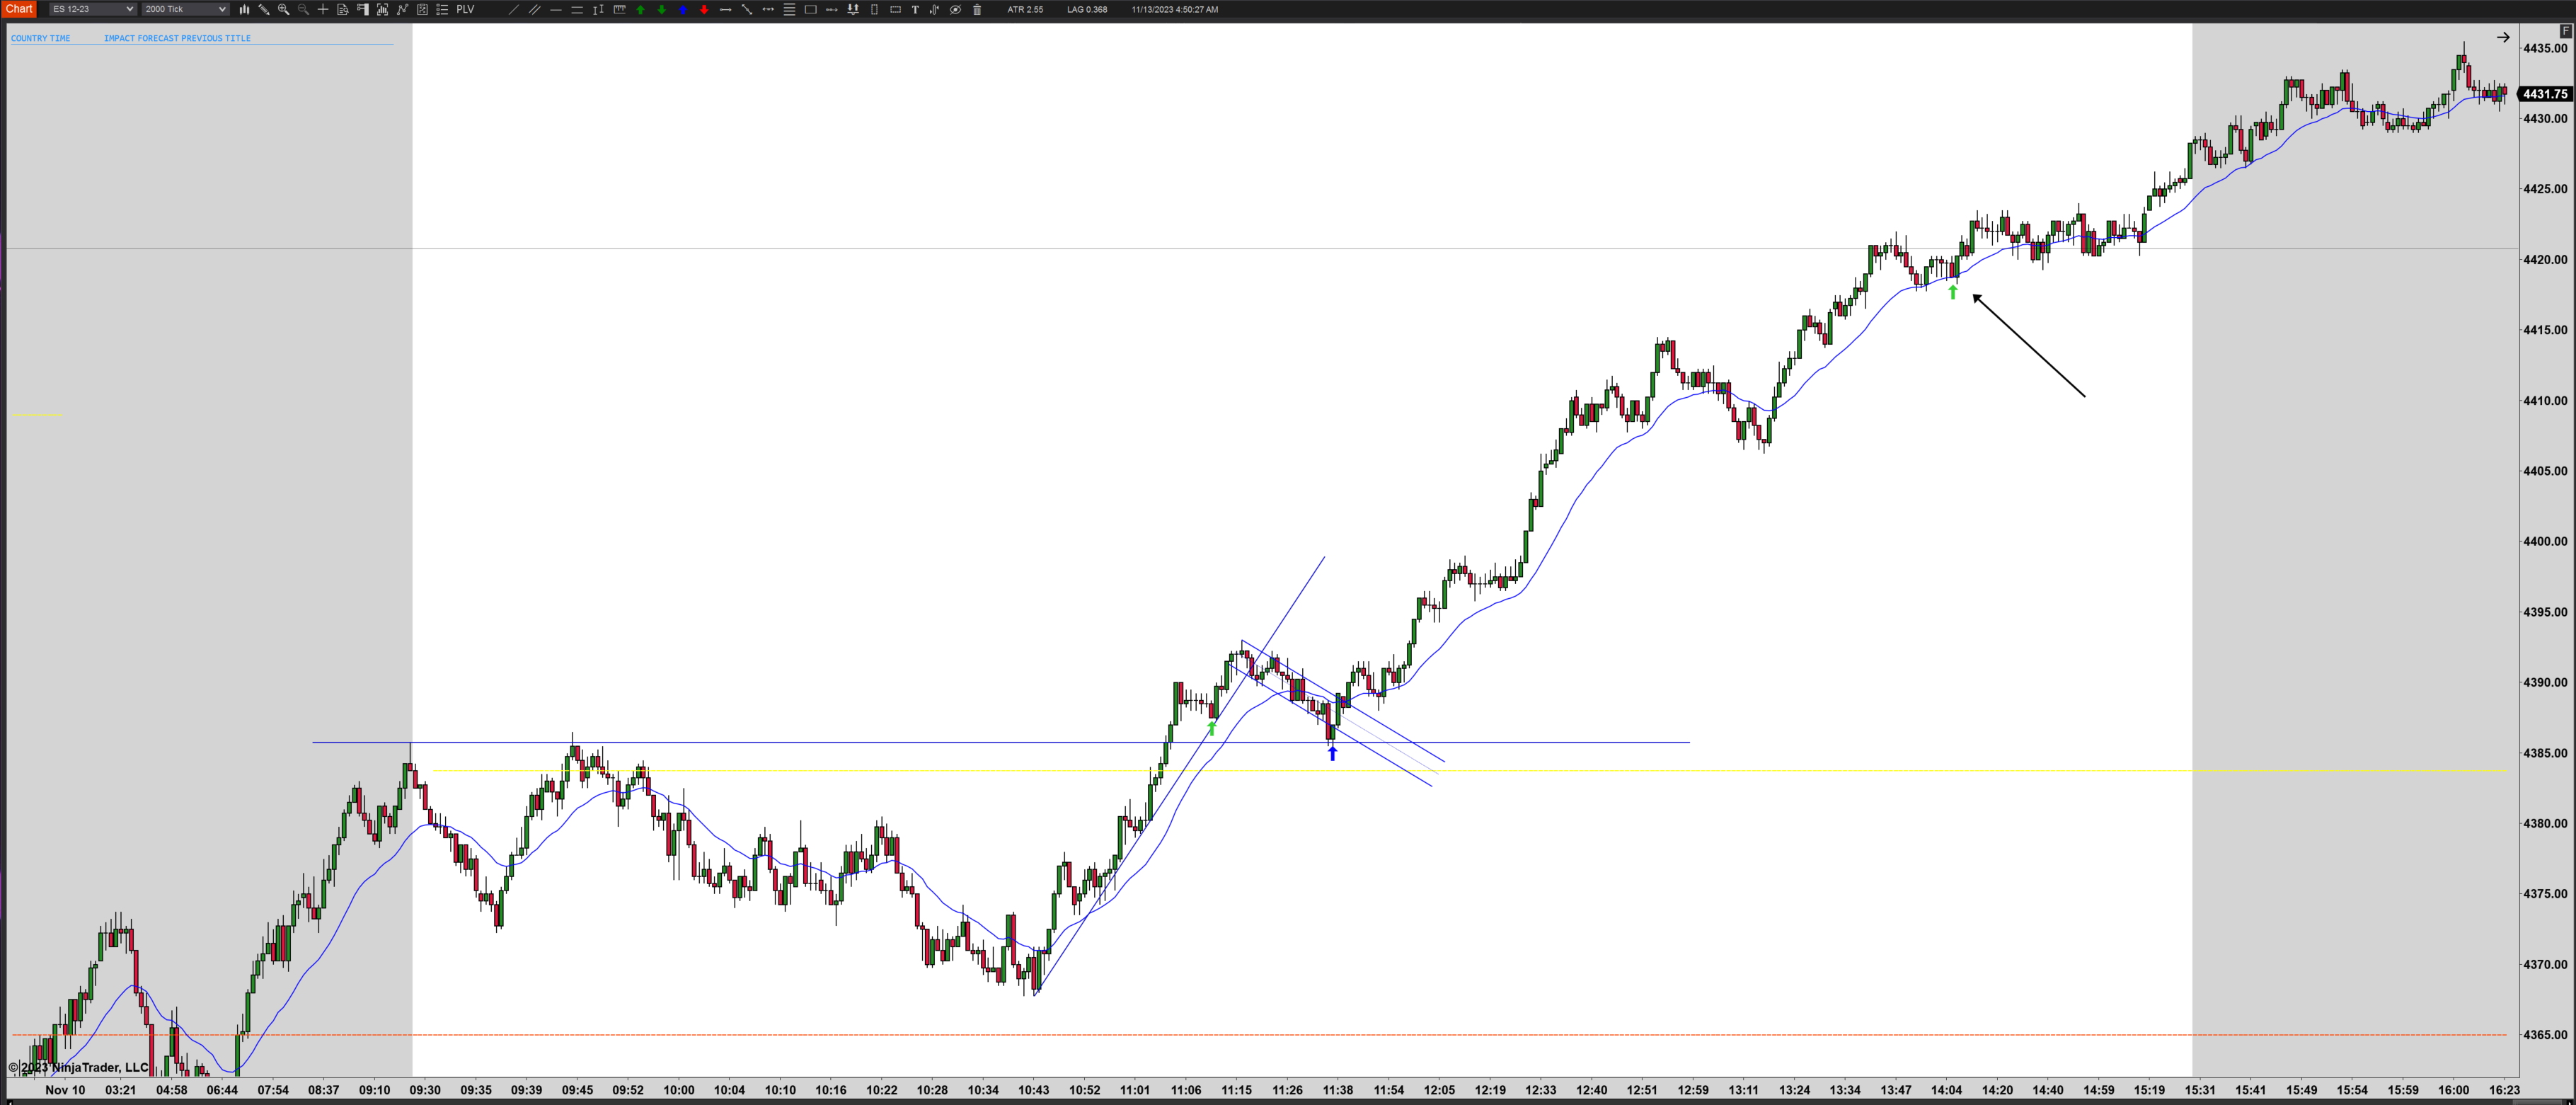Select the rectangle drawing tool

point(810,9)
